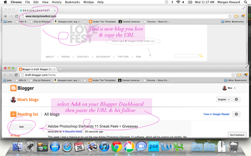Switch to All blogs view
Viewport: 251px width, 156px height.
[52, 114]
